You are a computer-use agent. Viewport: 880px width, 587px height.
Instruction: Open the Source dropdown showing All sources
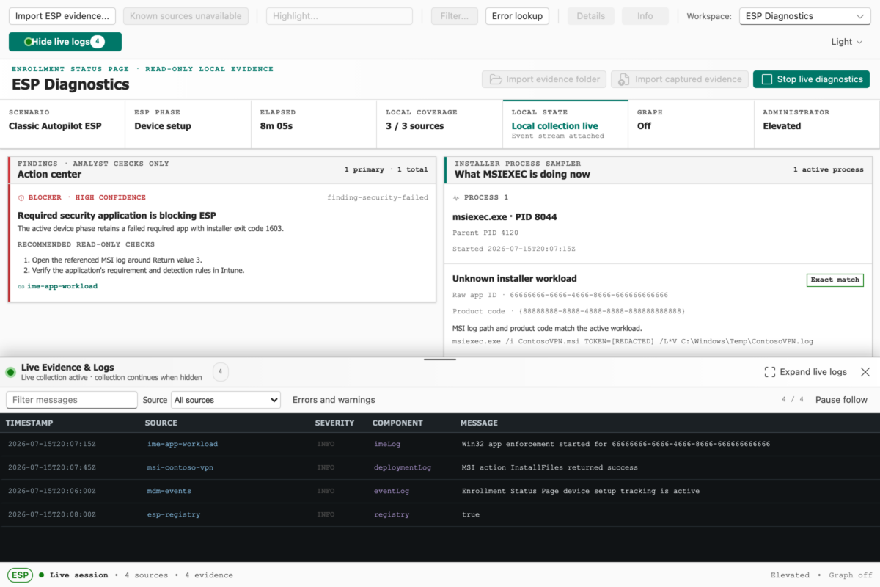[226, 400]
